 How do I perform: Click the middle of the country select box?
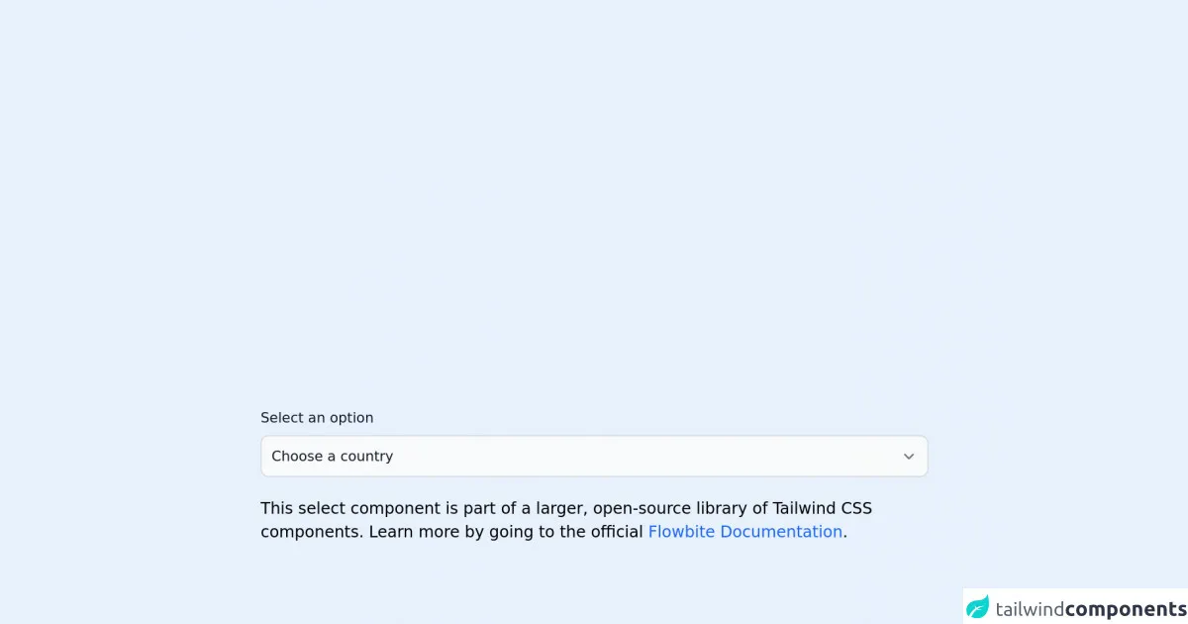tap(594, 457)
